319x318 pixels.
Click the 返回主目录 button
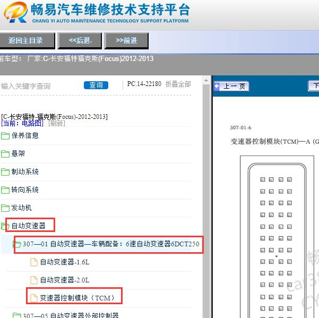[x=27, y=40]
